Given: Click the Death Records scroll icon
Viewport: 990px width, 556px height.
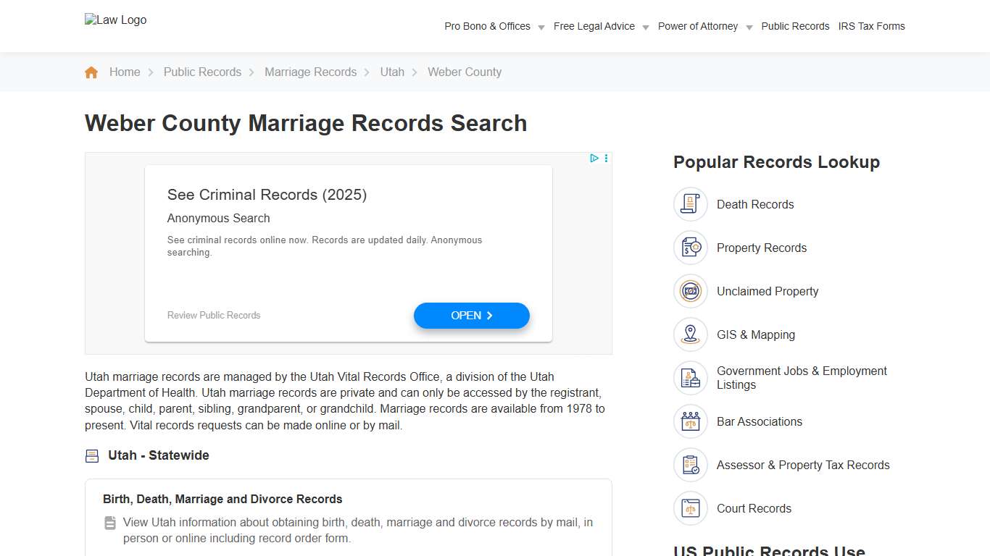Looking at the screenshot, I should (690, 204).
